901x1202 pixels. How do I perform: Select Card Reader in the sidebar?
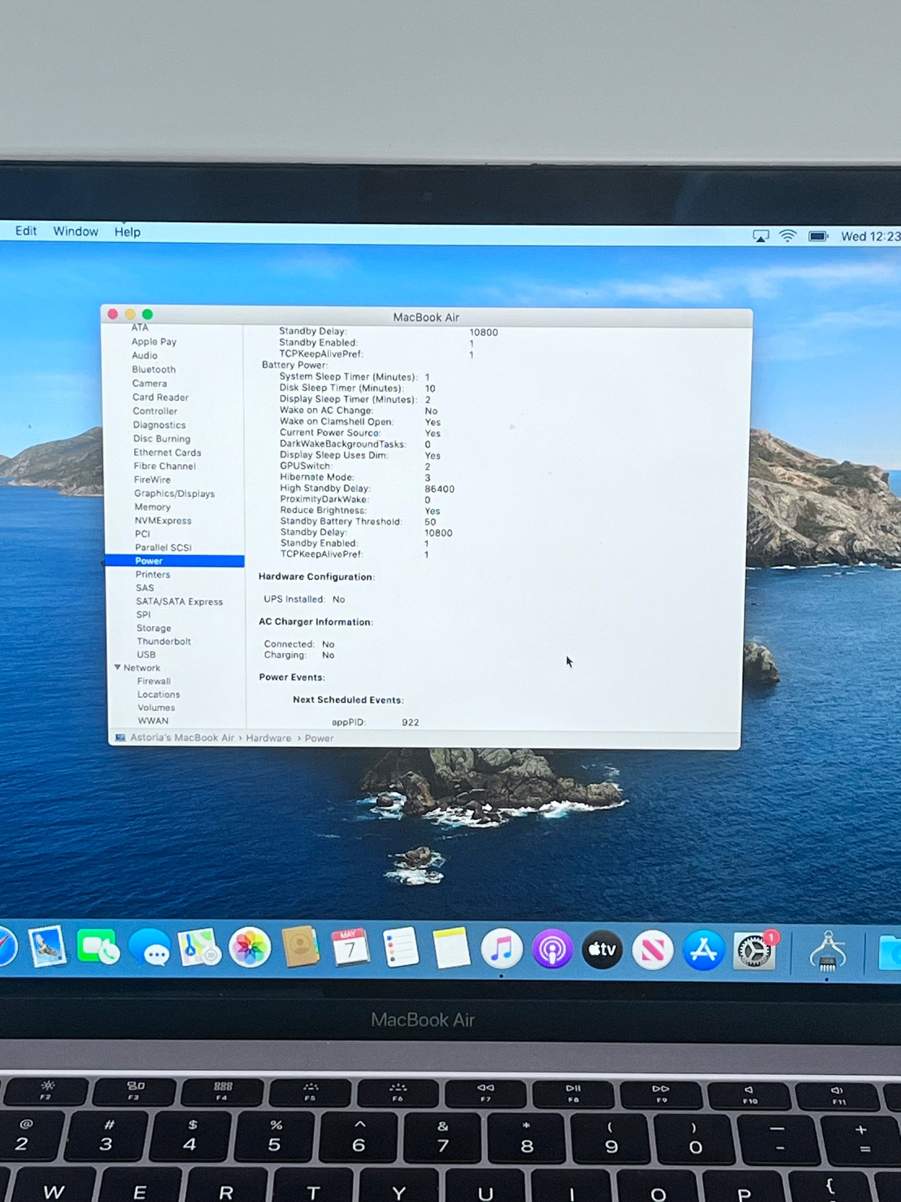pos(160,397)
